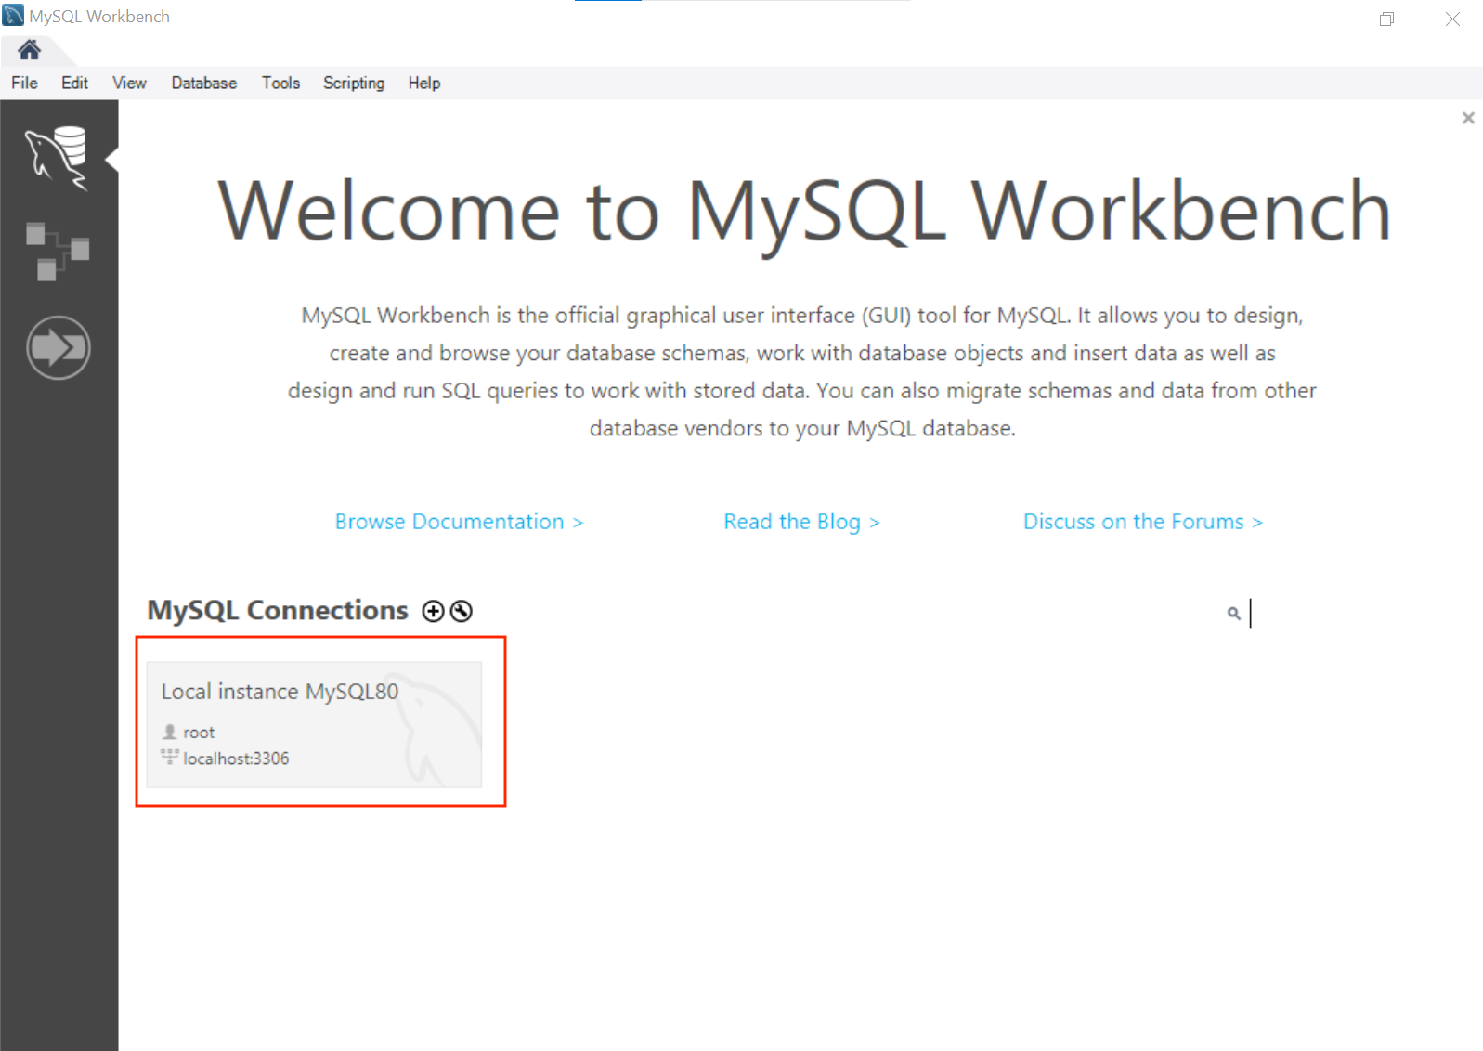Open the View menu
Viewport: 1483px width, 1051px height.
129,83
